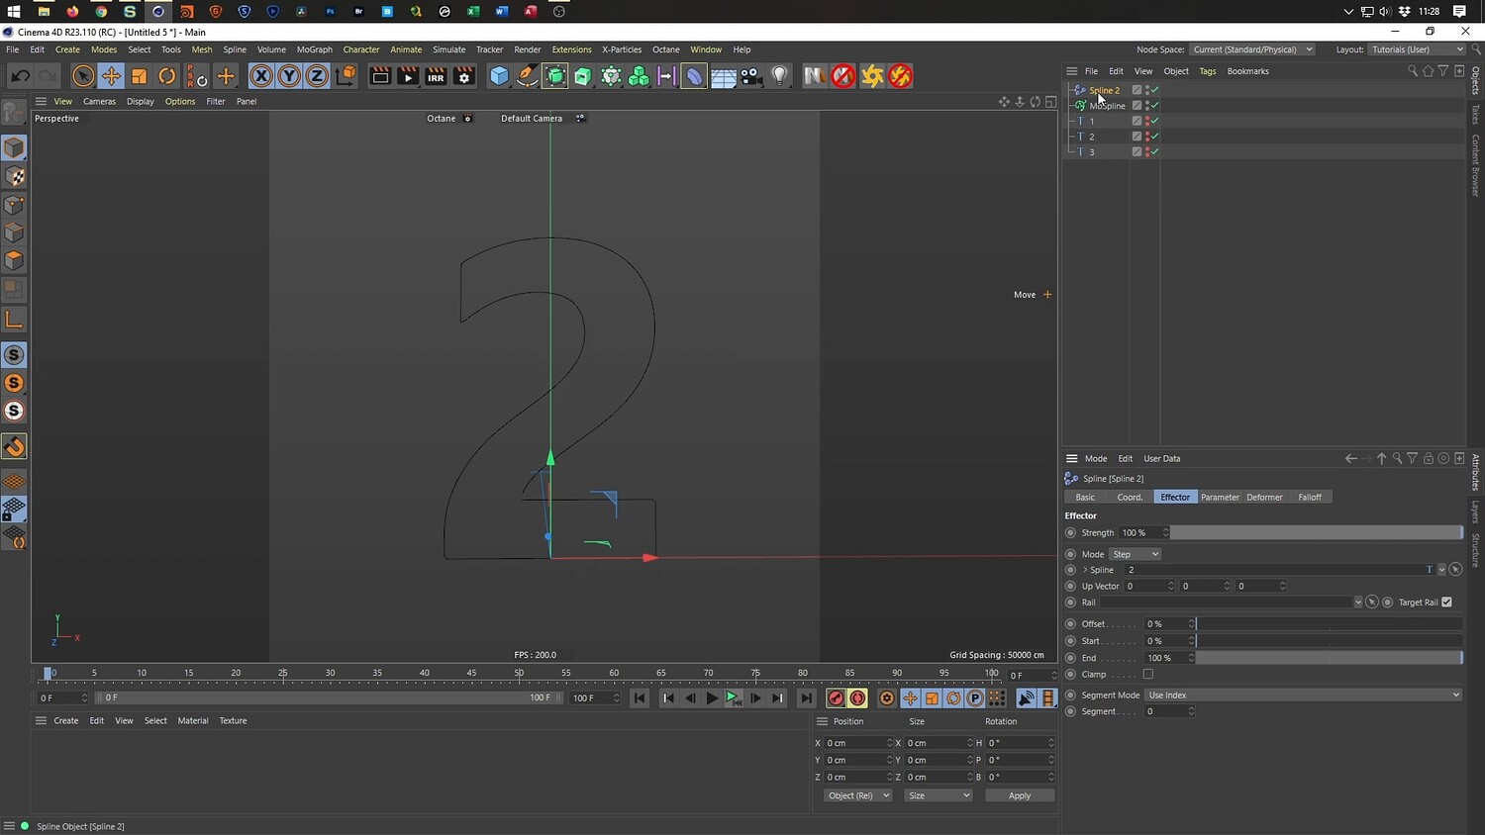Click the Spline Pen tool icon
1485x835 pixels.
click(x=528, y=76)
